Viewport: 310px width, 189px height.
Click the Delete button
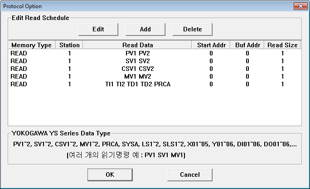click(192, 29)
